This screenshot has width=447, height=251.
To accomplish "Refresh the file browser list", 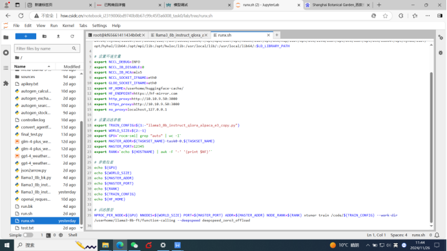I will (x=72, y=37).
